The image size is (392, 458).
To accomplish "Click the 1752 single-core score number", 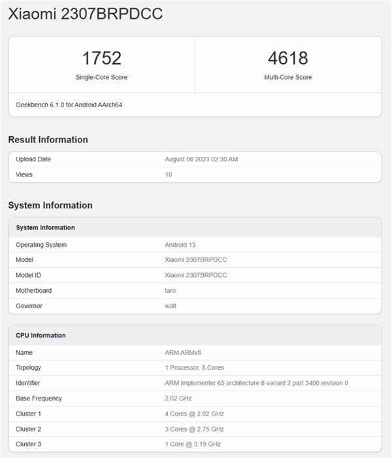I will pos(101,58).
